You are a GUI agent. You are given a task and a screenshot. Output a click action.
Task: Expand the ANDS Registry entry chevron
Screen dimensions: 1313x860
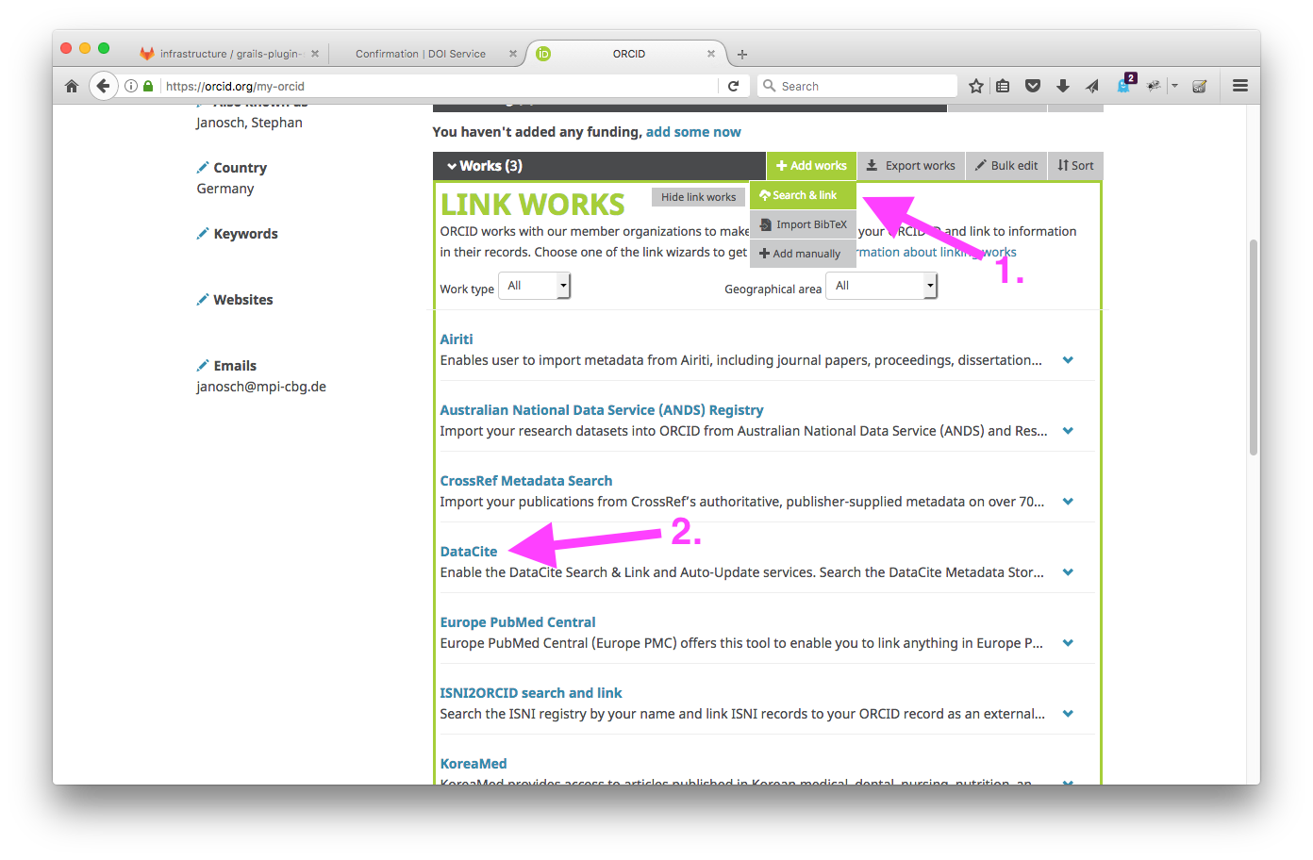tap(1068, 431)
